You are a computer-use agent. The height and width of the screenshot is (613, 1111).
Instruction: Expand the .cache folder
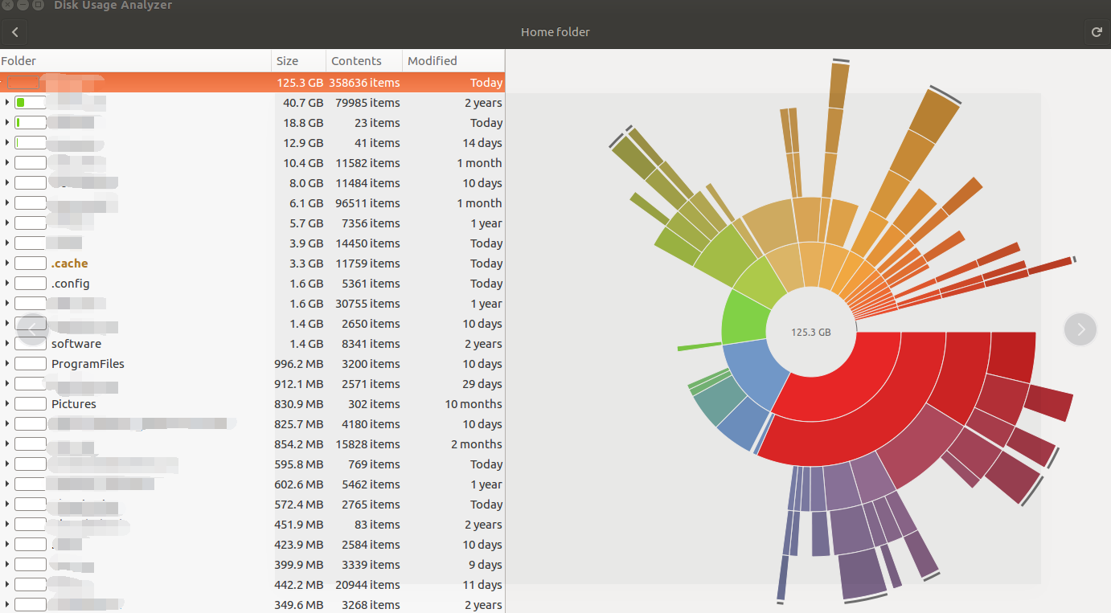[x=6, y=263]
